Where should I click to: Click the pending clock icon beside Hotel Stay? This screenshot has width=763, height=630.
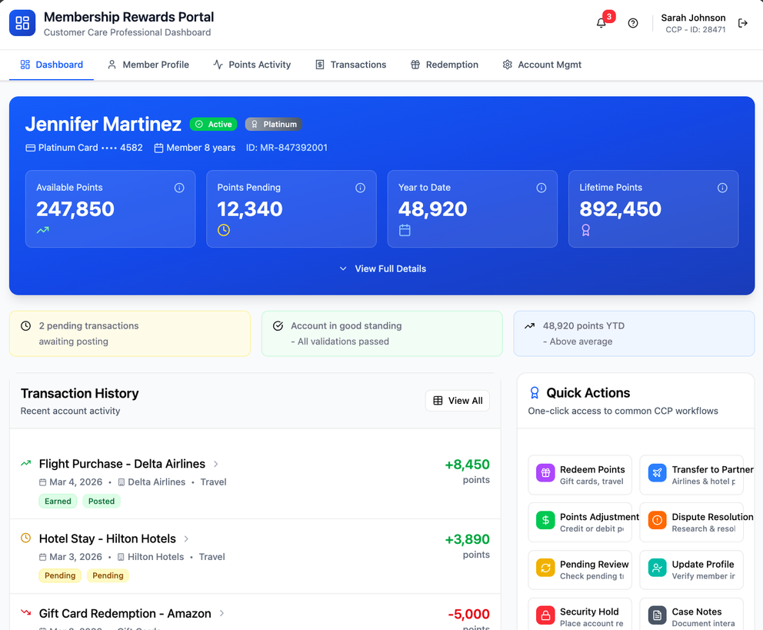[x=26, y=538]
